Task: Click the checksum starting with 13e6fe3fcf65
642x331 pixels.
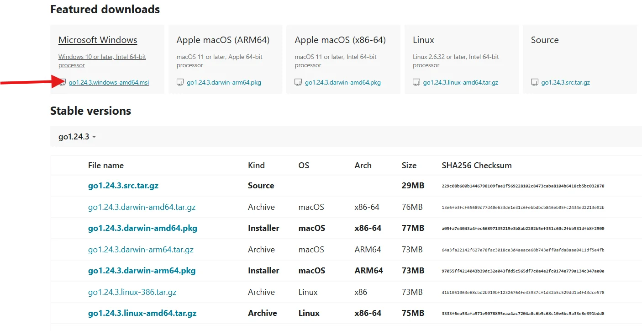Action: 523,208
